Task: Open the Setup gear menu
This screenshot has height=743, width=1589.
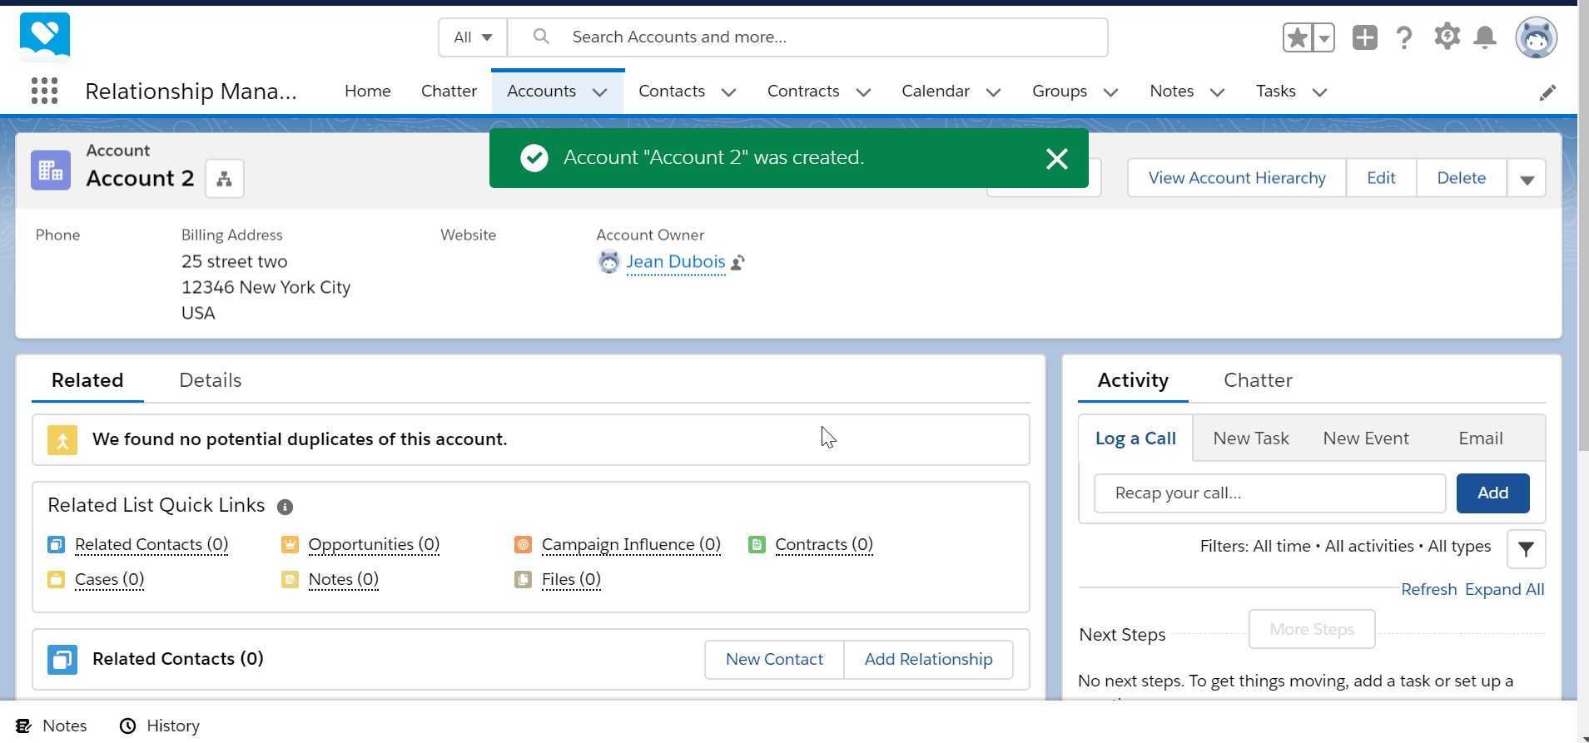Action: [1447, 37]
